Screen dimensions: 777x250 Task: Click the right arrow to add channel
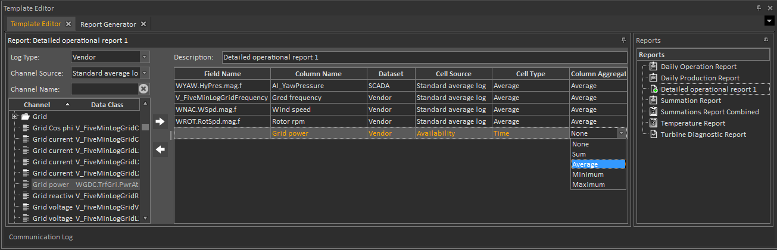[160, 121]
